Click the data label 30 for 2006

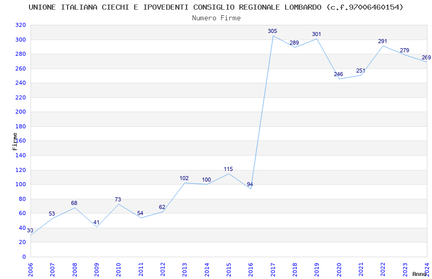click(30, 230)
